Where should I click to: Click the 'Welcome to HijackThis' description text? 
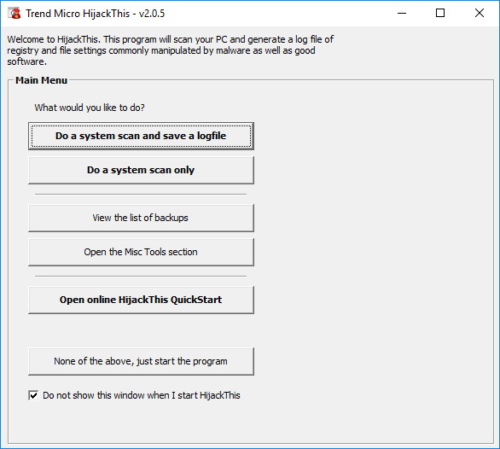(x=171, y=50)
